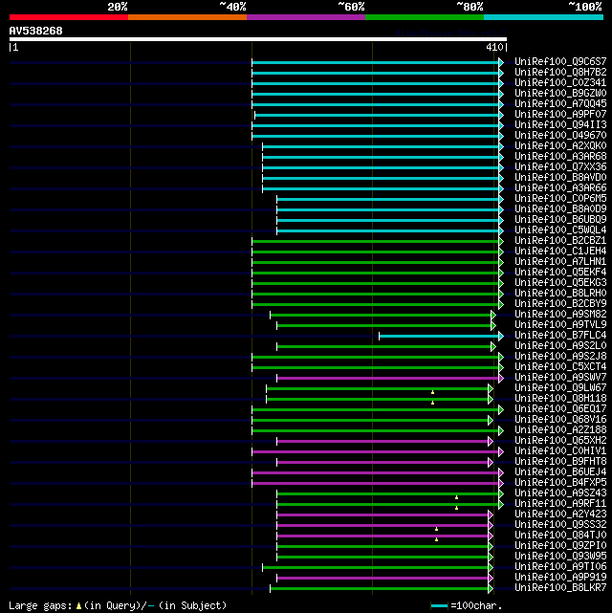Image resolution: width=612 pixels, height=613 pixels.
Task: Click the cyan ~100% identity legend segment
Action: (x=543, y=17)
